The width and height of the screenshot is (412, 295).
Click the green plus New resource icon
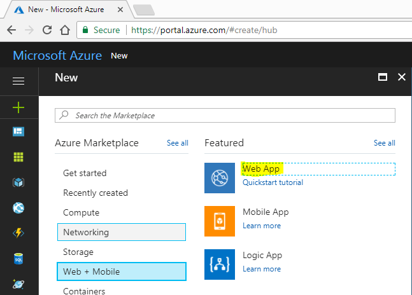[18, 107]
